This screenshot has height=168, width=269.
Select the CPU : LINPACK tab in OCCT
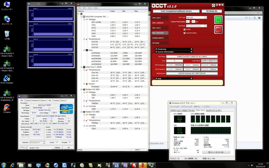pos(160,23)
